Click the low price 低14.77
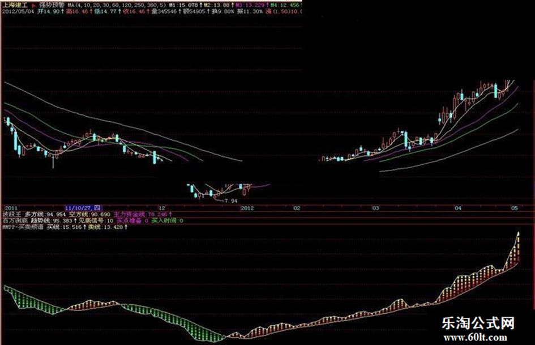 pos(105,12)
